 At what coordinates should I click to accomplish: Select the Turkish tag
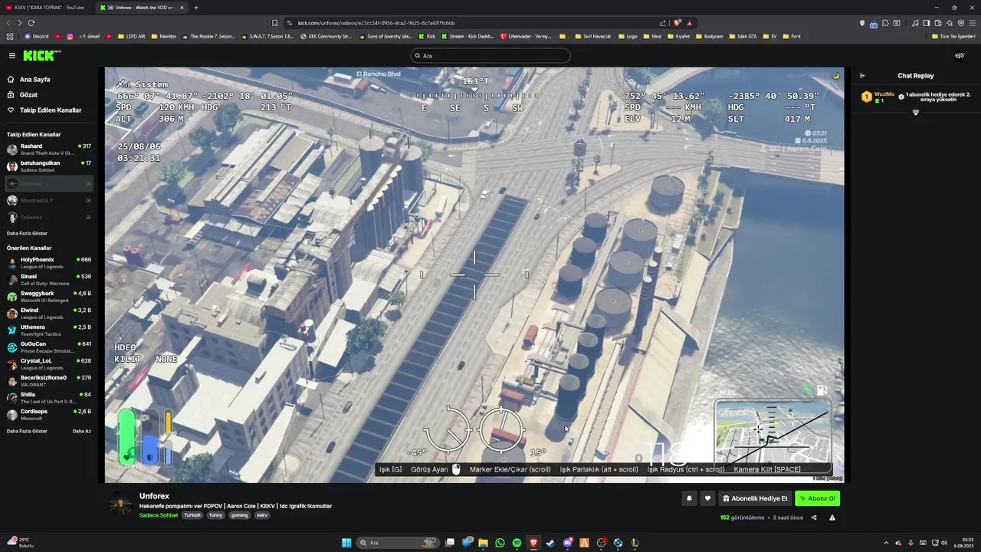click(192, 515)
